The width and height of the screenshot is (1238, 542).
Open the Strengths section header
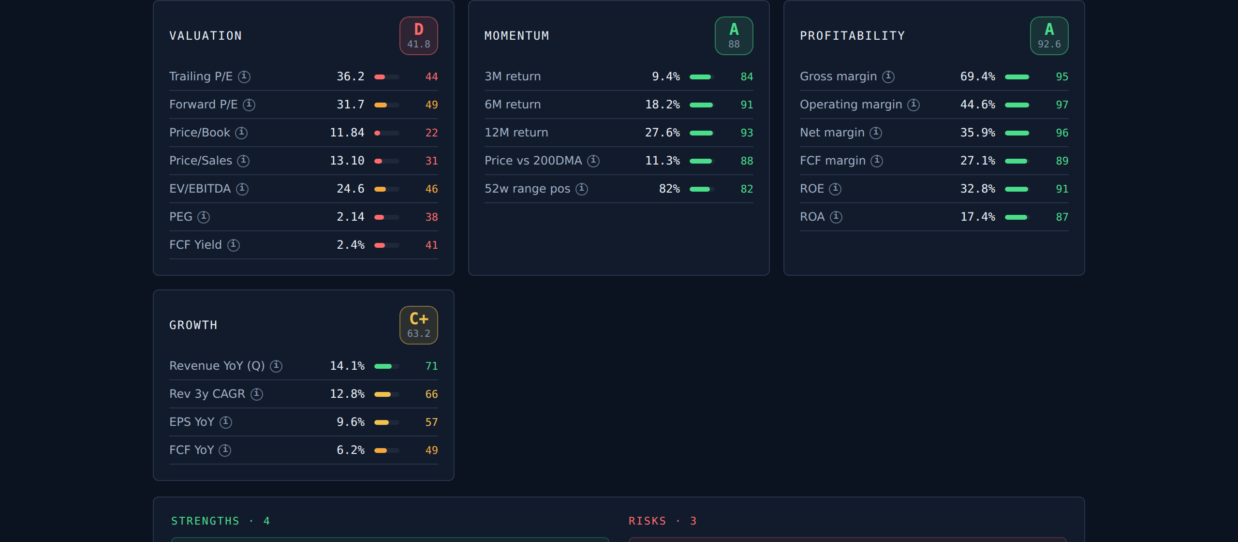point(221,521)
